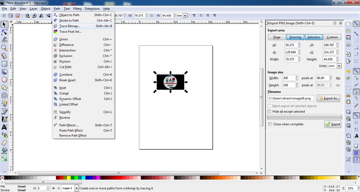The width and height of the screenshot is (360, 192).
Task: Select the Bezier pen tool
Action: point(4,111)
